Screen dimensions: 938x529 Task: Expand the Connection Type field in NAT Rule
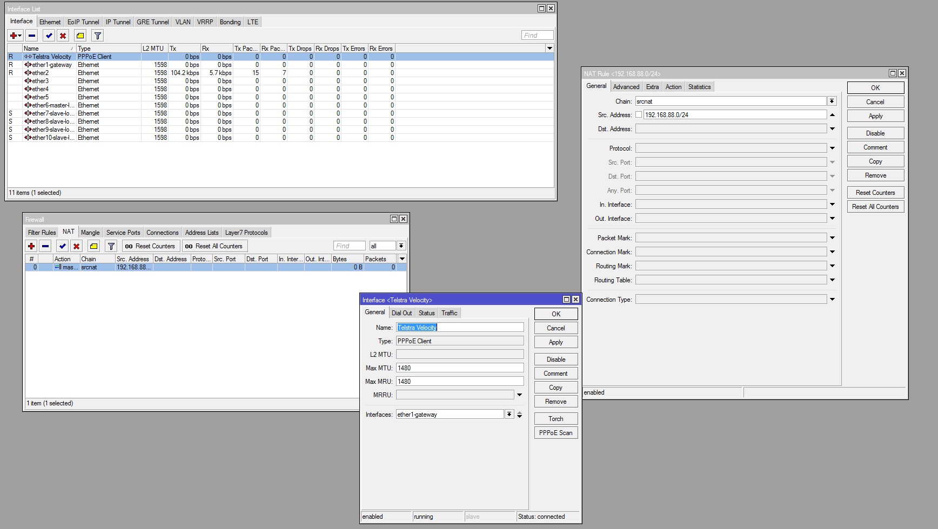point(832,300)
